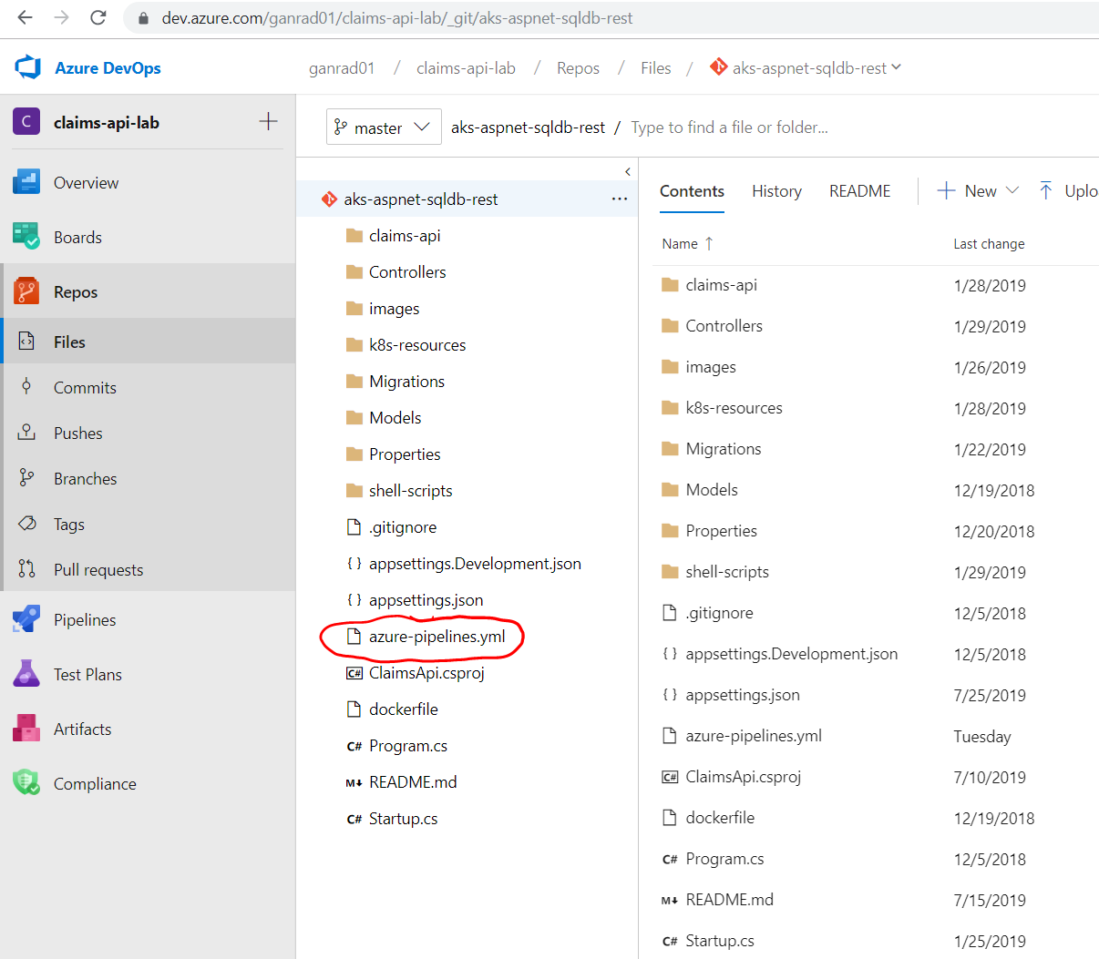Sort by Name column arrow

coord(709,243)
